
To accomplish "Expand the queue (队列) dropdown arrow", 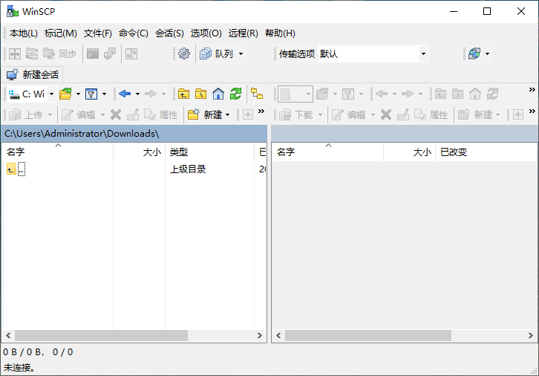I will point(241,54).
